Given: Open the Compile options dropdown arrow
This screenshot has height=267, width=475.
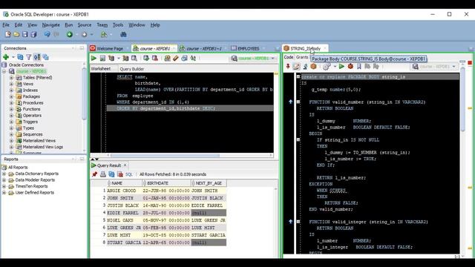Looking at the screenshot, I should click(x=335, y=66).
